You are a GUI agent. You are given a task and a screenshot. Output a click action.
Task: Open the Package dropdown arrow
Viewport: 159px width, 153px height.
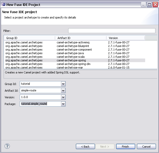click(x=63, y=104)
